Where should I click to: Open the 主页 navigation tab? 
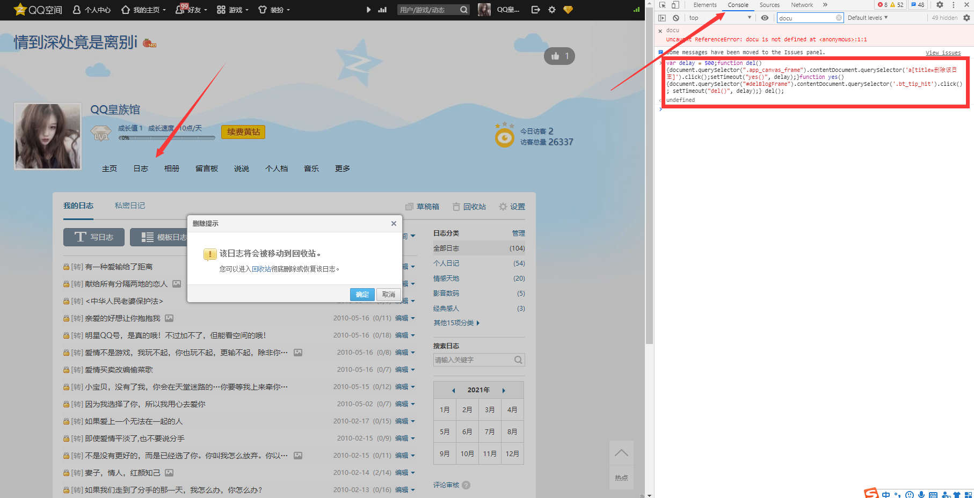tap(110, 169)
